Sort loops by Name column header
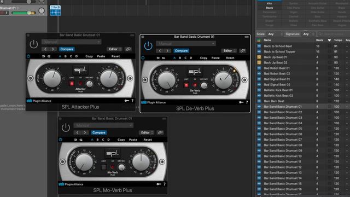The width and height of the screenshot is (350, 197). 267,40
